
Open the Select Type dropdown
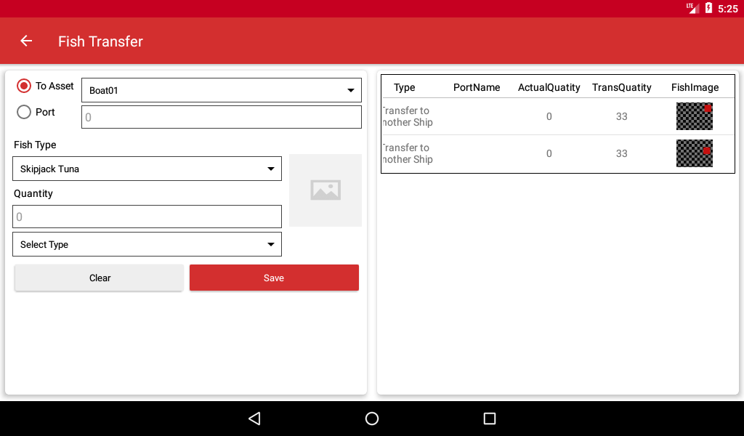coord(147,244)
